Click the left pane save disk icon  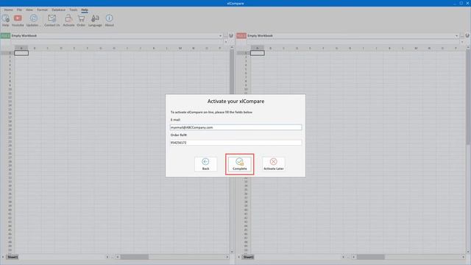[231, 36]
